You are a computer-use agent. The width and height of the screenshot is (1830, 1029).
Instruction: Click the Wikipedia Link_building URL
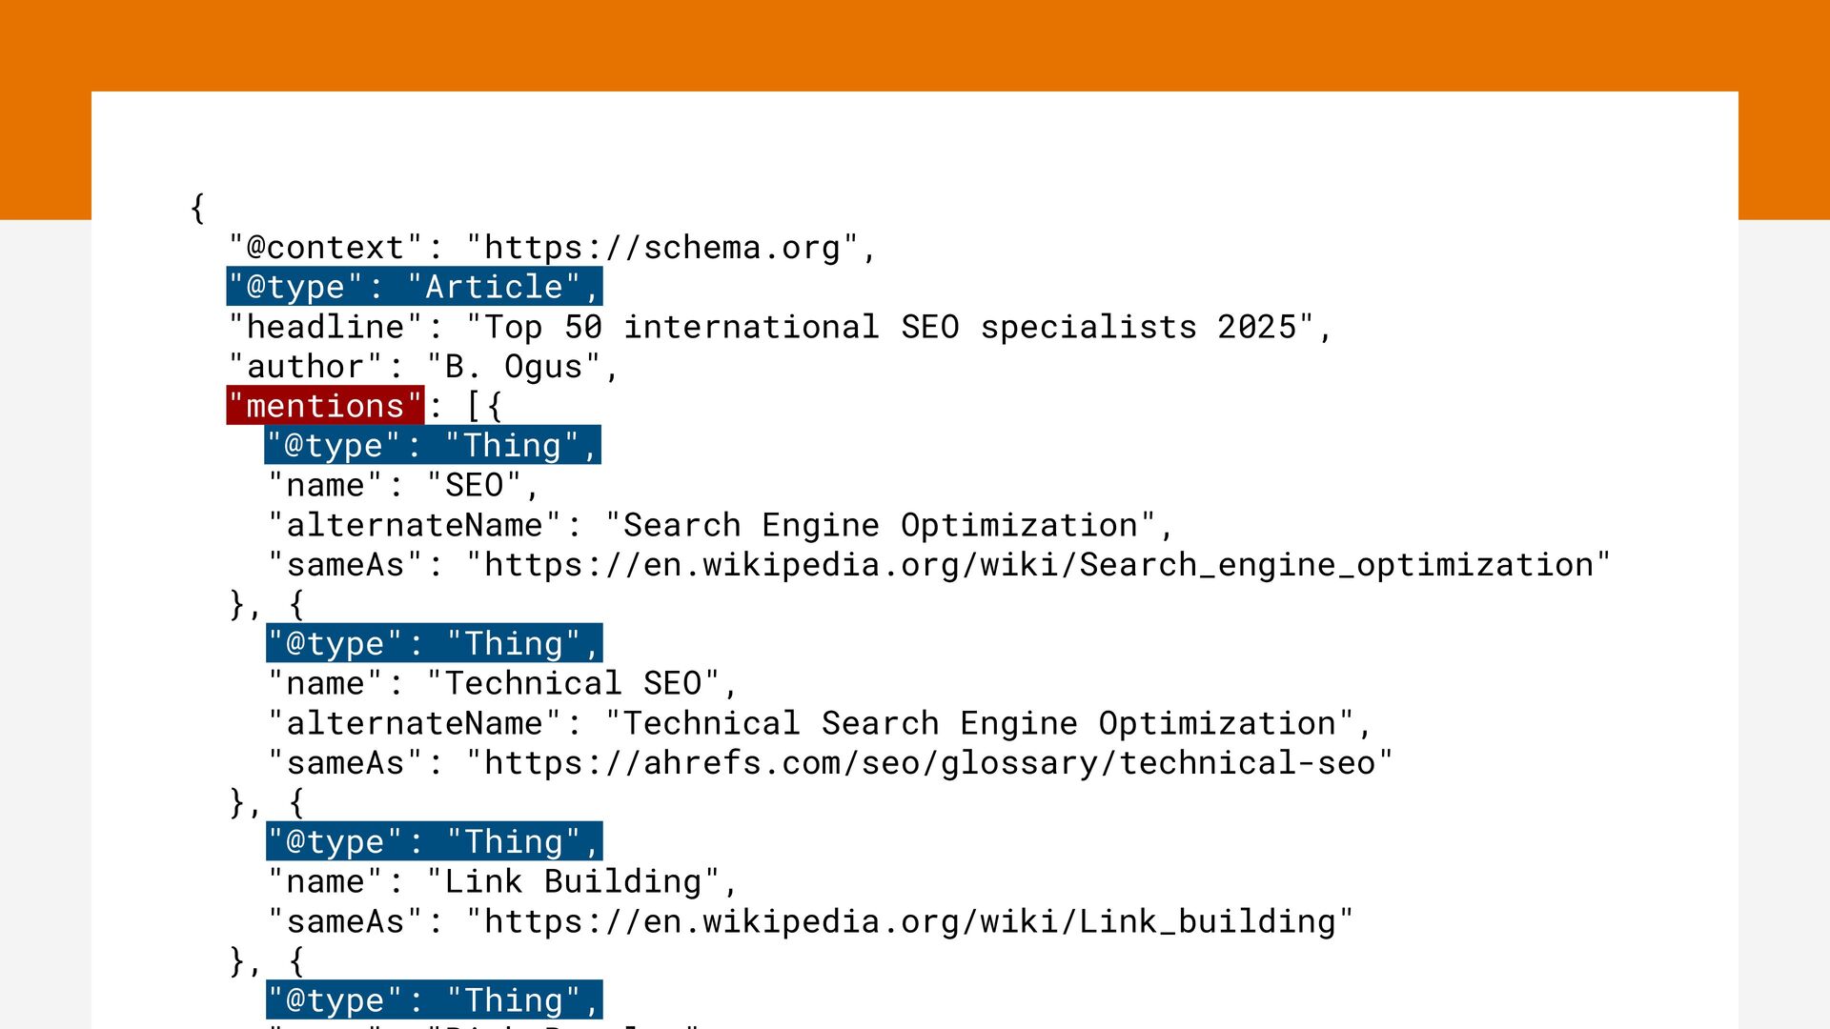[x=908, y=921]
